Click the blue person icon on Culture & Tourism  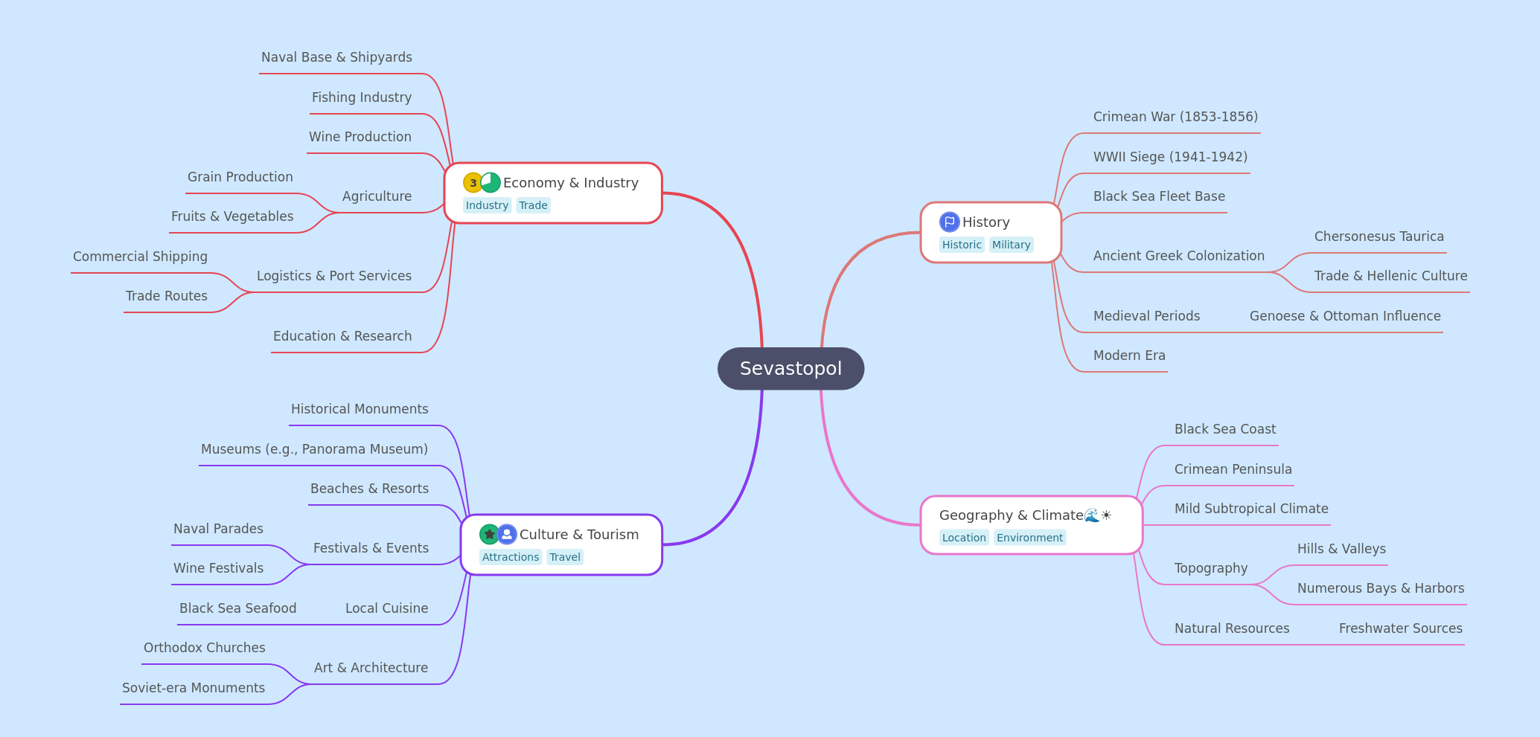coord(507,535)
